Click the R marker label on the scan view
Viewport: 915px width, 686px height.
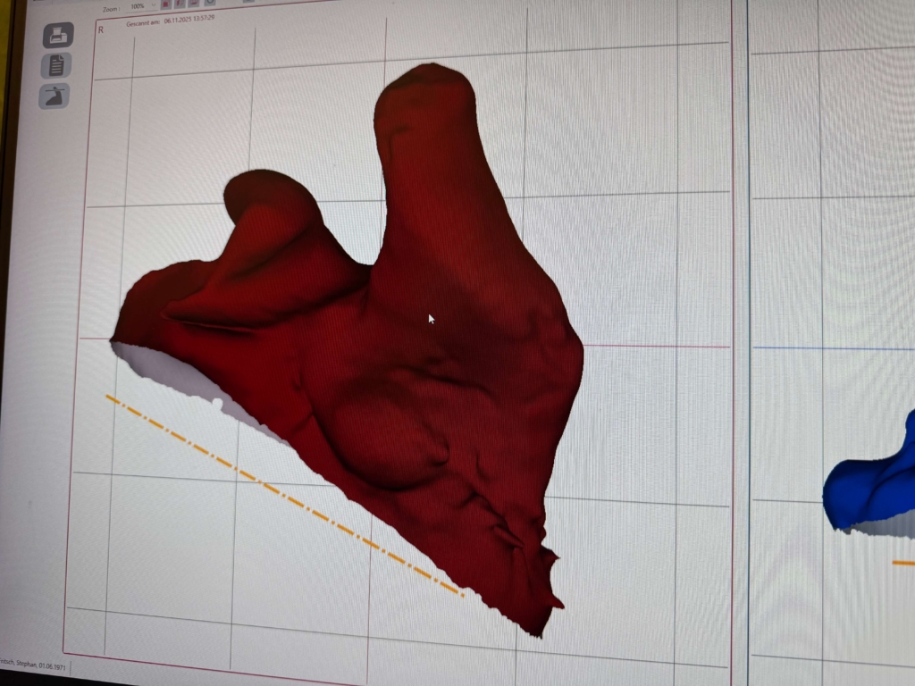[99, 29]
